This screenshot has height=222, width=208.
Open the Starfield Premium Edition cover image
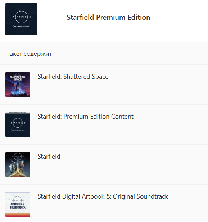21,19
